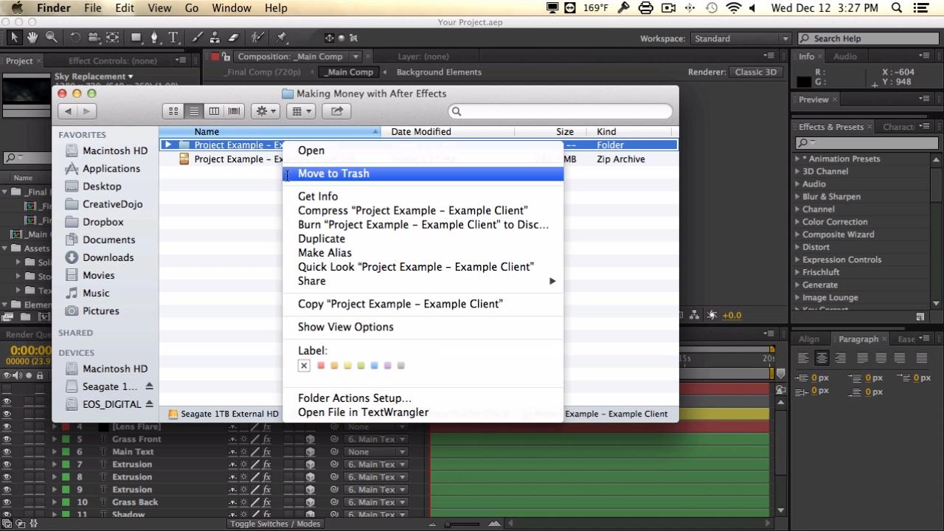Toggle effects fx switch on Main Text layer
944x531 pixels.
[266, 451]
